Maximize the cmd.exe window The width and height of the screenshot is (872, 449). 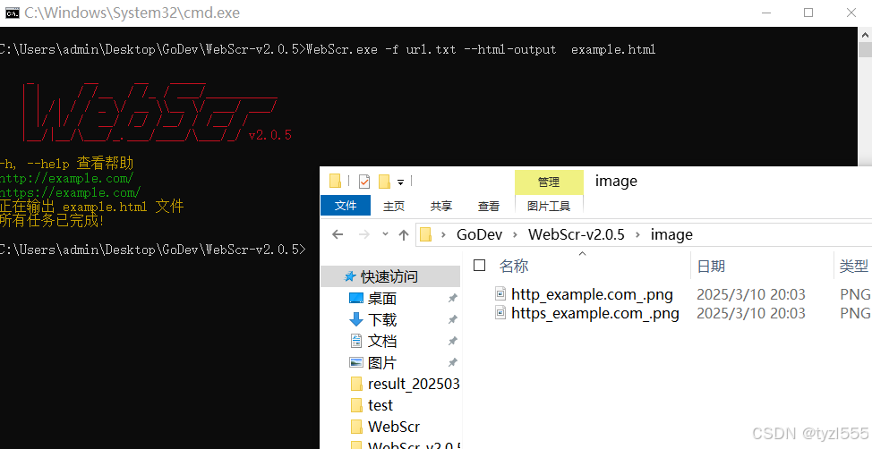808,13
